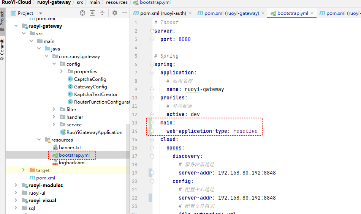Click the Select Opened File target icon
Screen dimensions: 361x214
[x=82, y=13]
